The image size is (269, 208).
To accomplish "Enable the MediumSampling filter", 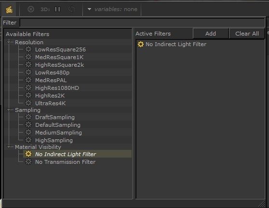I will [58, 133].
